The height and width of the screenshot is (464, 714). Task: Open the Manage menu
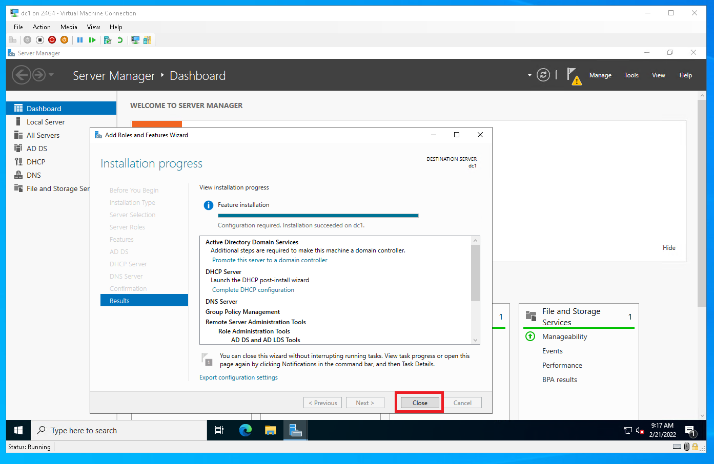pos(600,75)
